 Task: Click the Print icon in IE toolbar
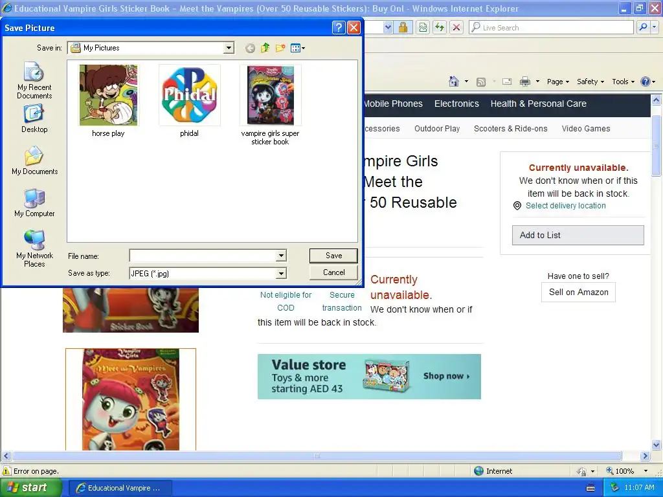(524, 82)
